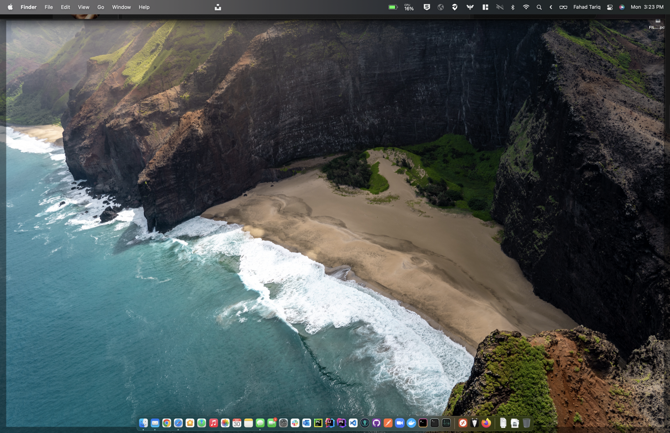The height and width of the screenshot is (433, 670).
Task: Open Wi-Fi status in menu bar
Action: 526,7
